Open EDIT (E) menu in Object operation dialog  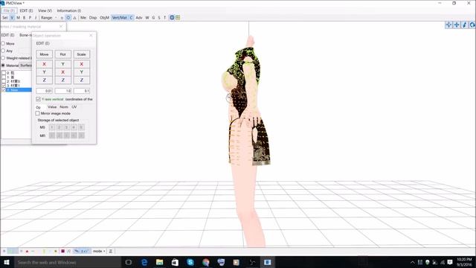tap(43, 43)
